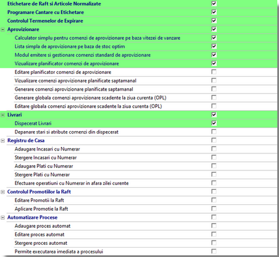The image size is (279, 257).
Task: Uncheck Vizualizare planificator comenzi checkbox
Action: point(214,63)
